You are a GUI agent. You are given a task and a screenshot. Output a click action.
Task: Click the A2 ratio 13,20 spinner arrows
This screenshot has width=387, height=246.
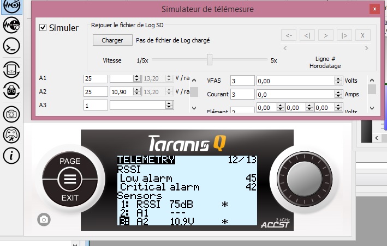pos(169,92)
